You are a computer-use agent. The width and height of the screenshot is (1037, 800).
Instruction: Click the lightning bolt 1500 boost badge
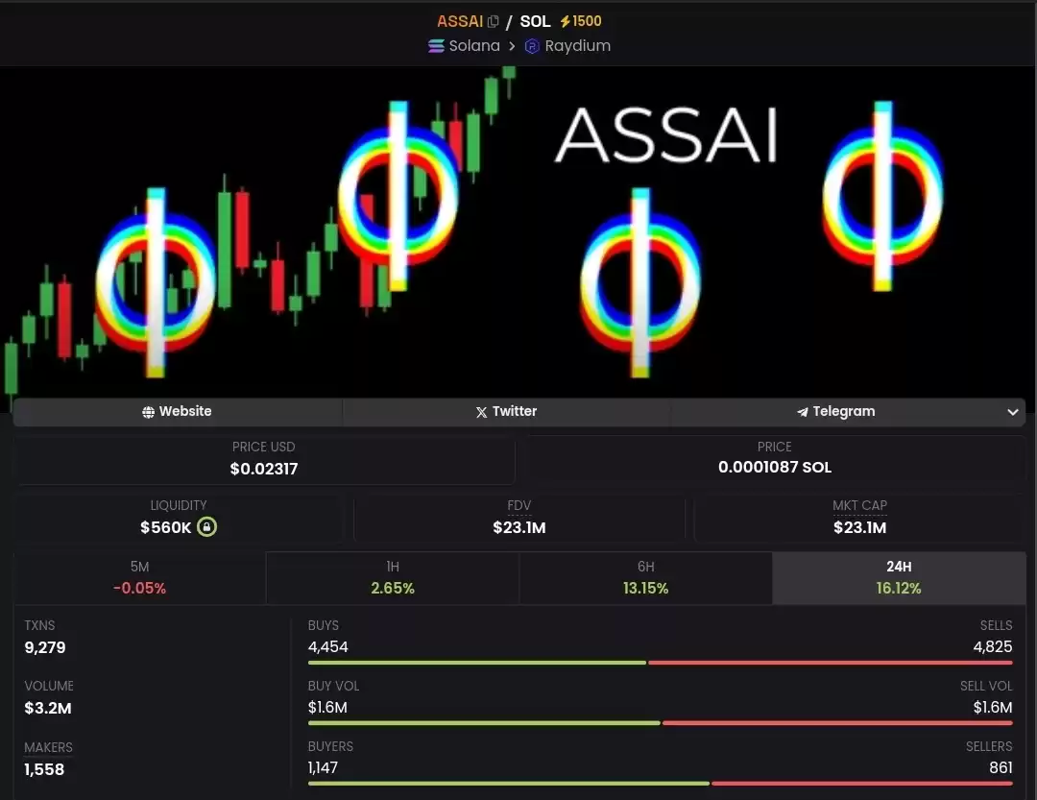581,21
